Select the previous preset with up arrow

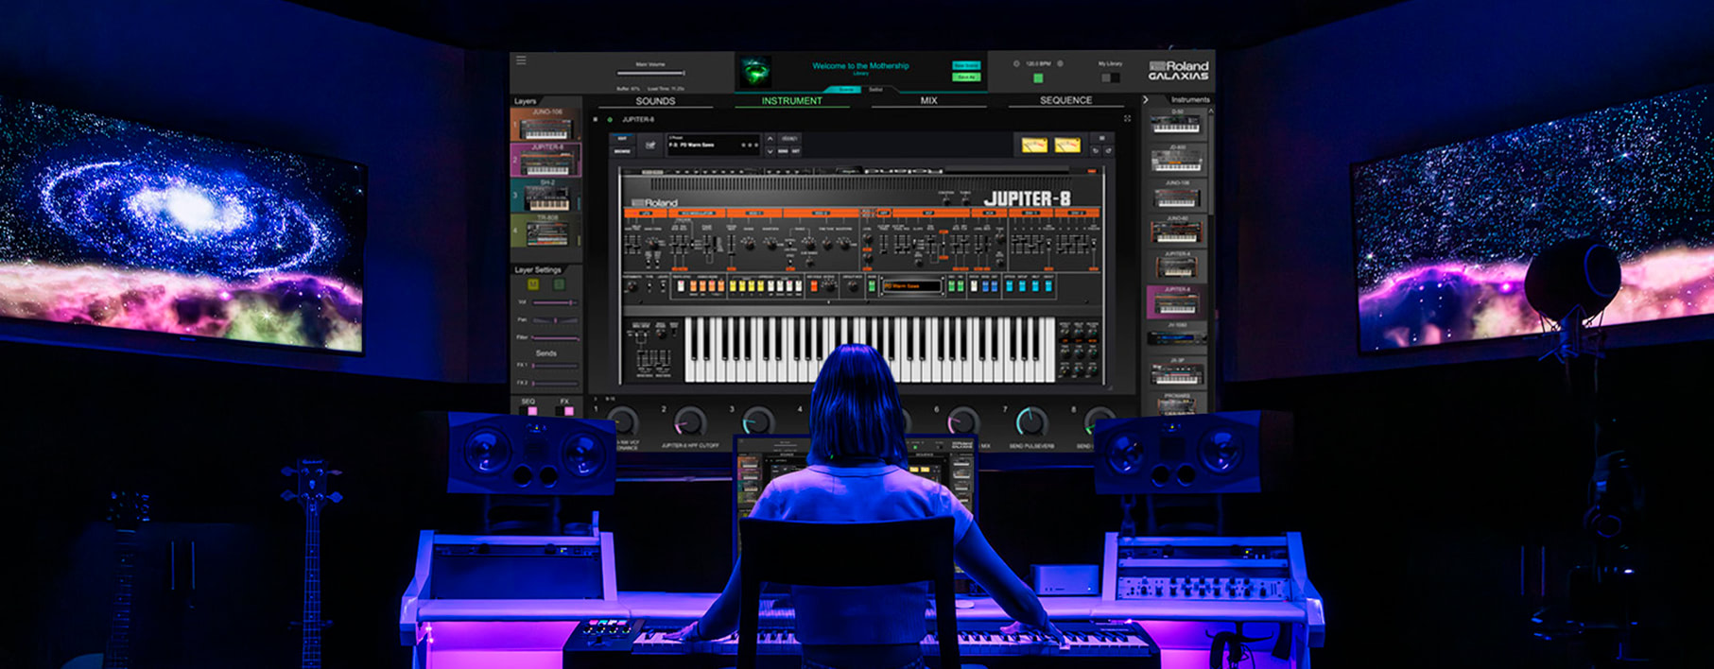770,139
